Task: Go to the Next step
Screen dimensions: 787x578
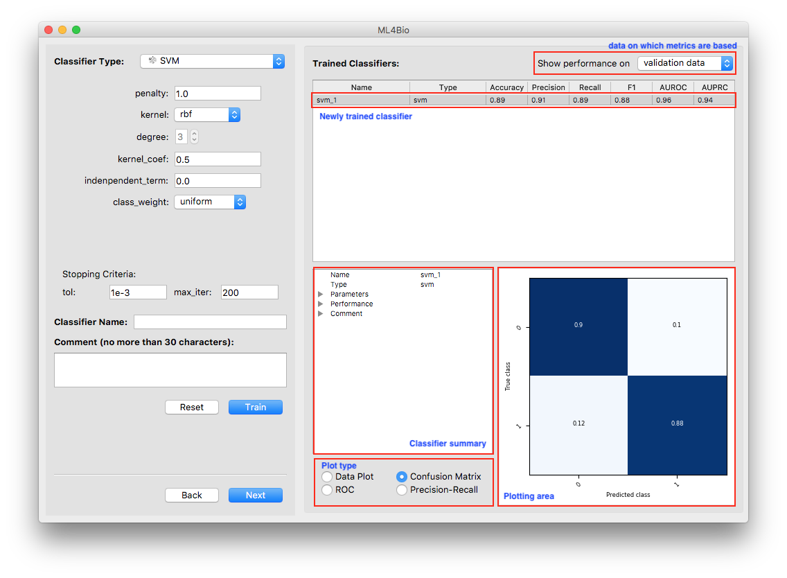Action: 255,495
